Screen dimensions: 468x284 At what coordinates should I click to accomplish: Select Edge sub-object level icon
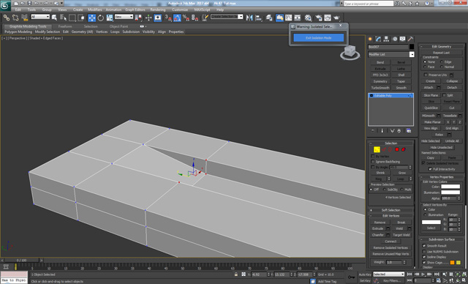tap(384, 149)
